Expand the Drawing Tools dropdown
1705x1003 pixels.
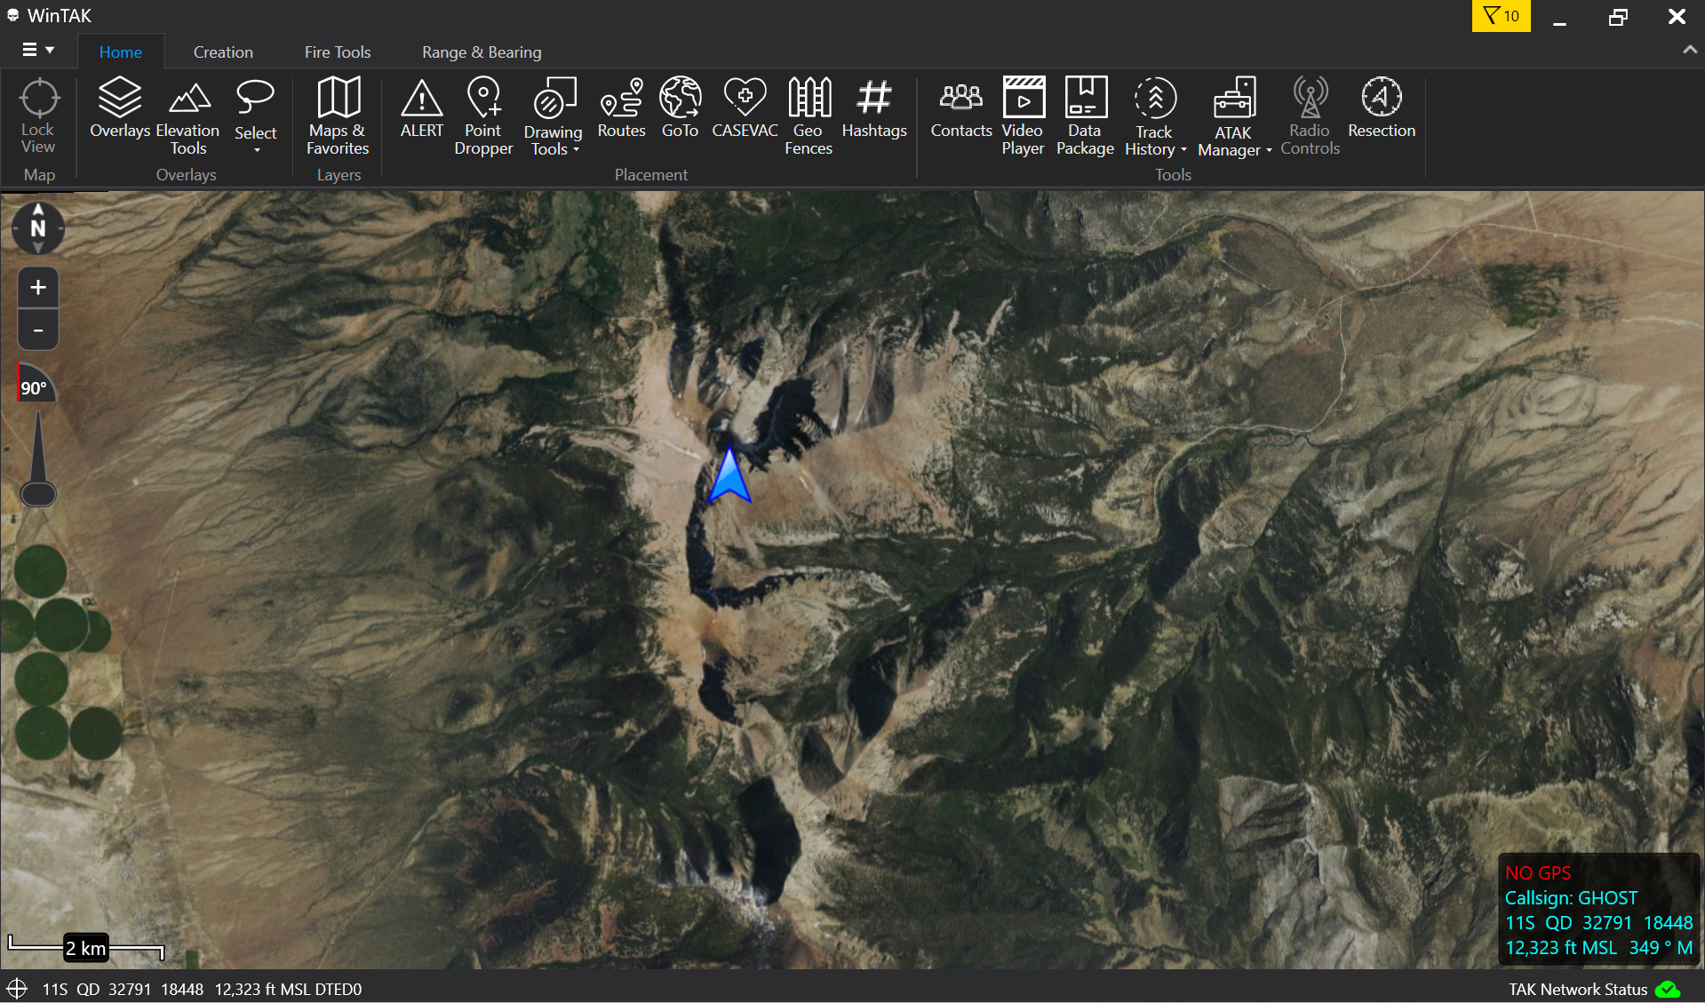point(577,149)
